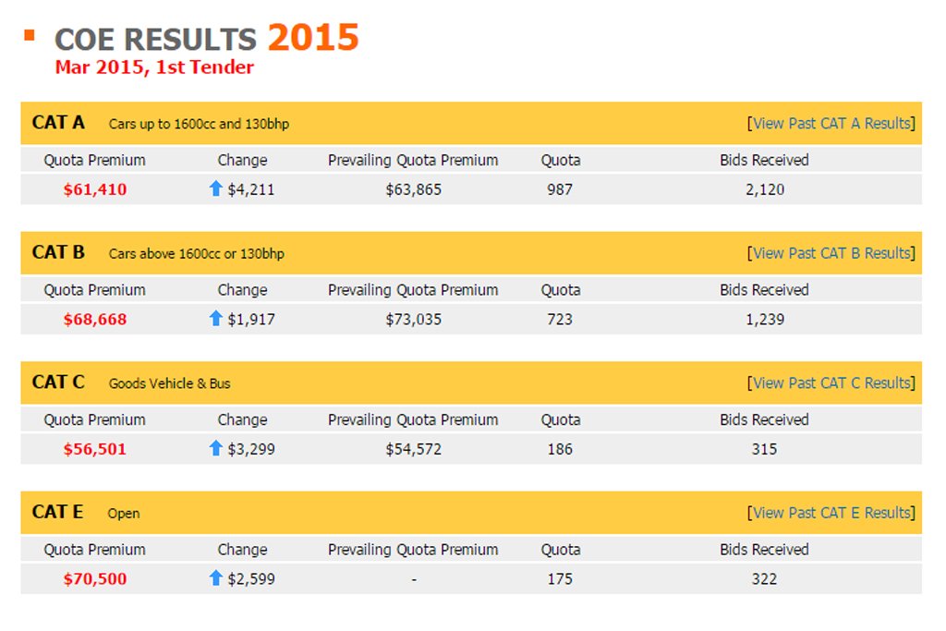Image resolution: width=946 pixels, height=631 pixels.
Task: Click the CAT A header label
Action: point(58,123)
